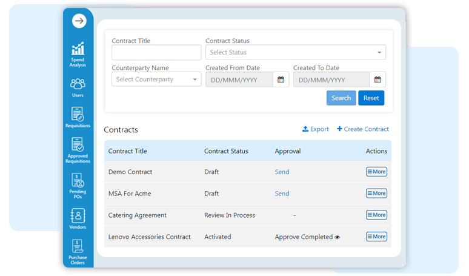Click the Actions column header
Screen dimensions: 469x276
[376, 151]
